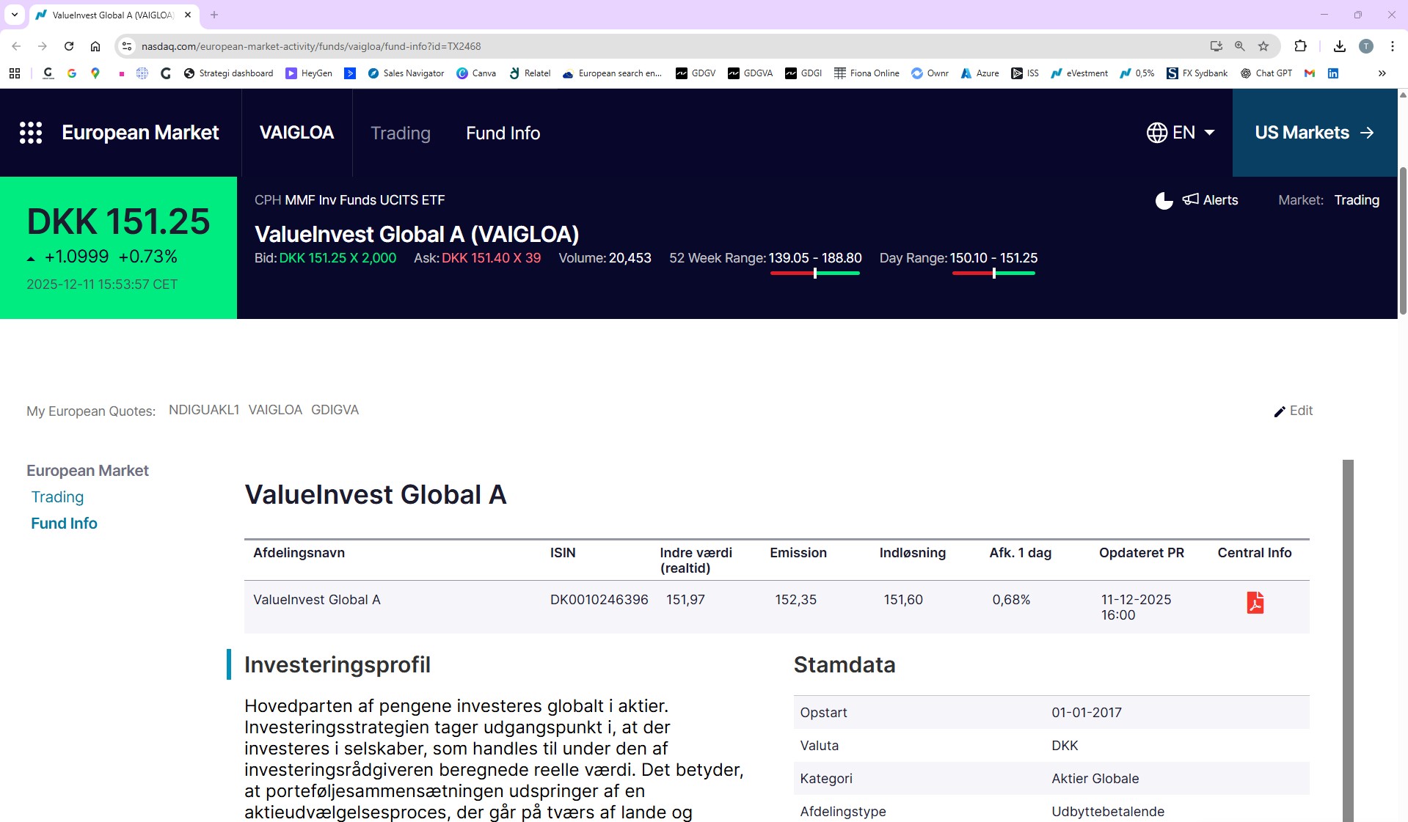This screenshot has width=1408, height=822.
Task: Go to US Markets button
Action: pos(1314,133)
